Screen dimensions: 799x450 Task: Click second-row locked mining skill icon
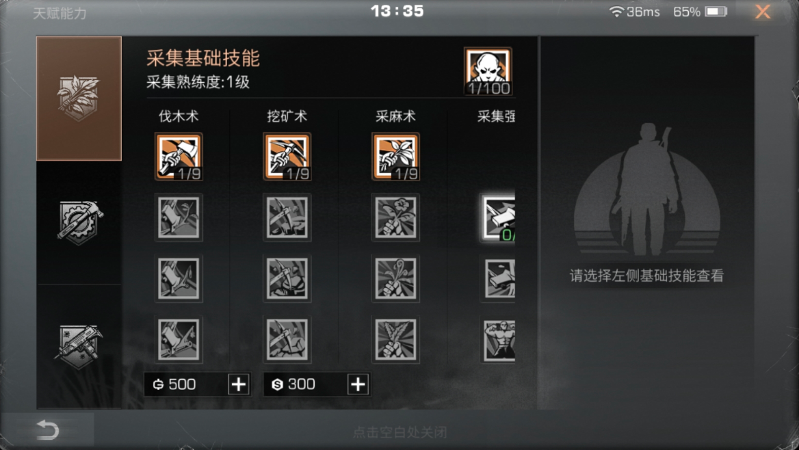point(287,217)
